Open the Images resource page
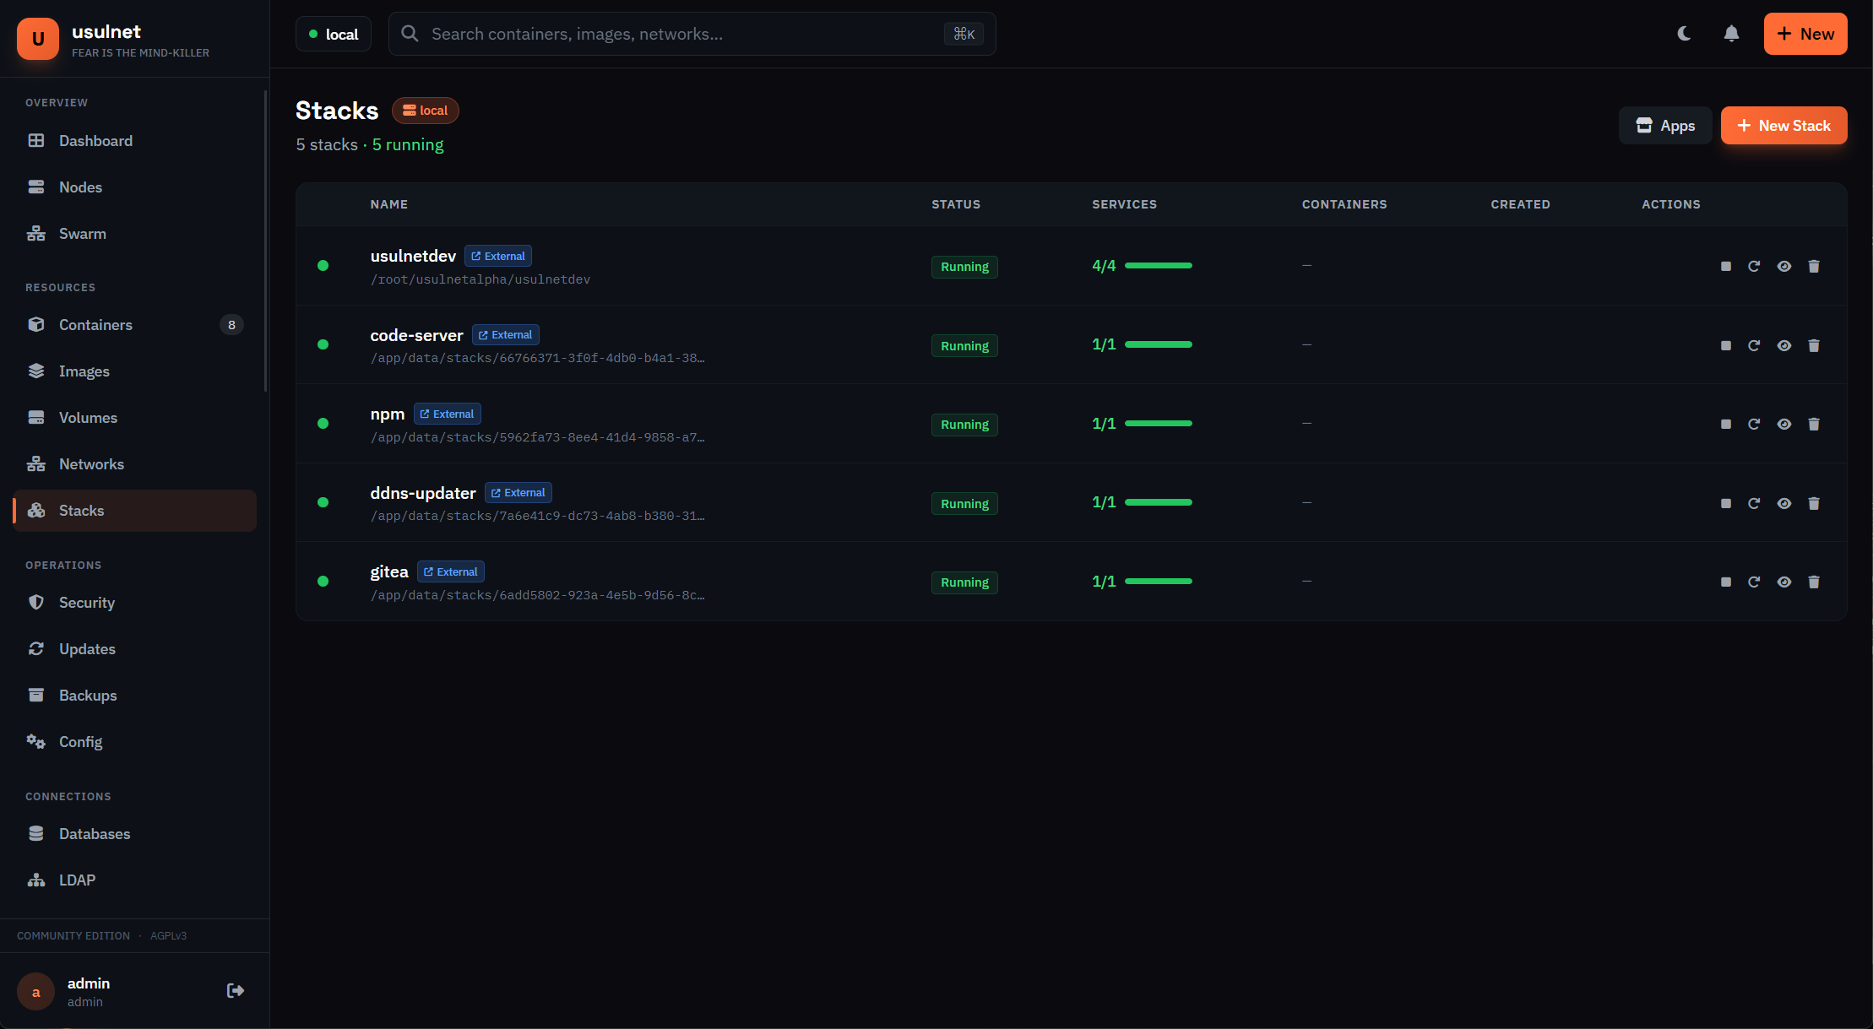Viewport: 1873px width, 1029px height. point(84,371)
